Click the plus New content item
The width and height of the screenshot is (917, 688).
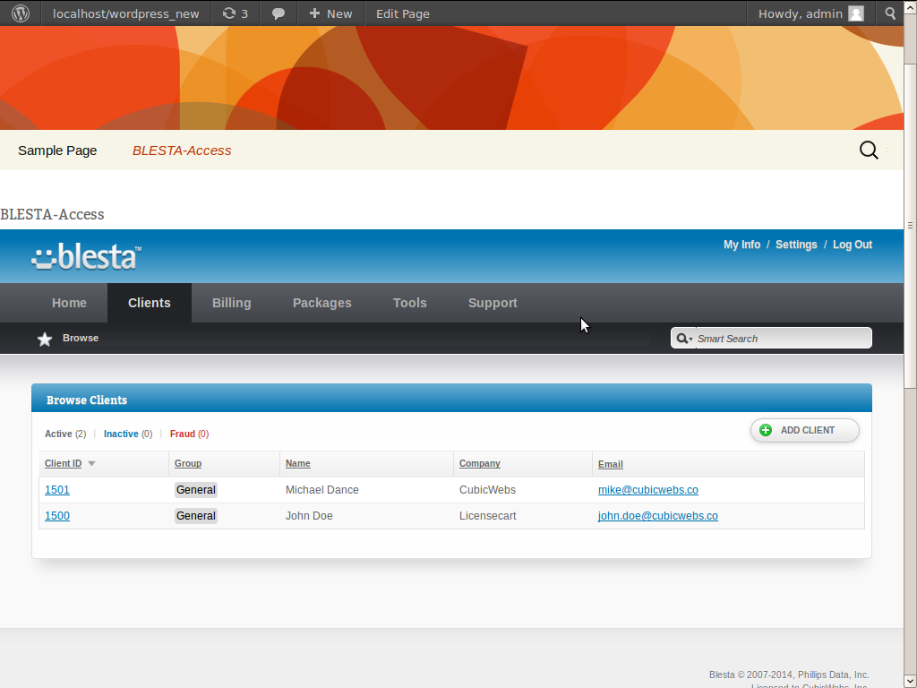pyautogui.click(x=330, y=13)
